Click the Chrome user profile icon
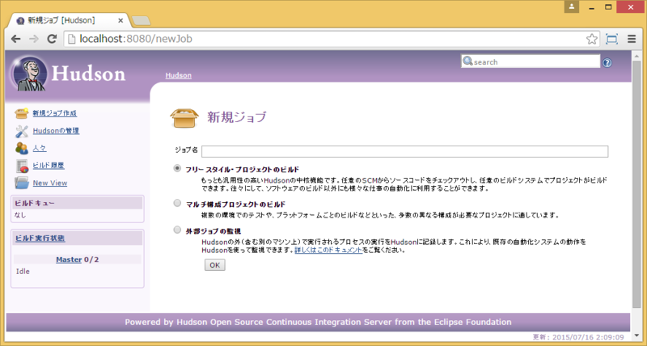647x346 pixels. [x=572, y=6]
